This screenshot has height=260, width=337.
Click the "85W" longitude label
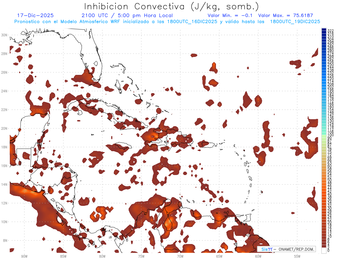click(x=63, y=256)
